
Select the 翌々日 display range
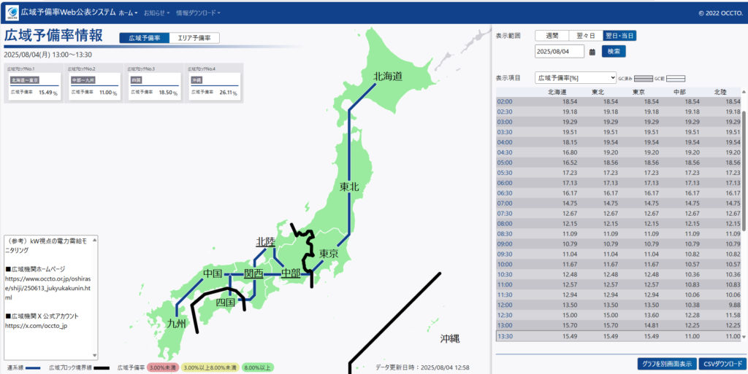(586, 36)
